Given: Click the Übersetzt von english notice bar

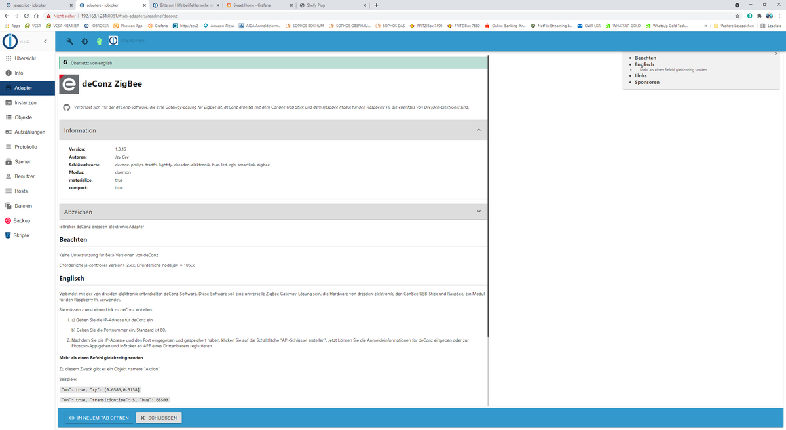Looking at the screenshot, I should click(x=273, y=63).
